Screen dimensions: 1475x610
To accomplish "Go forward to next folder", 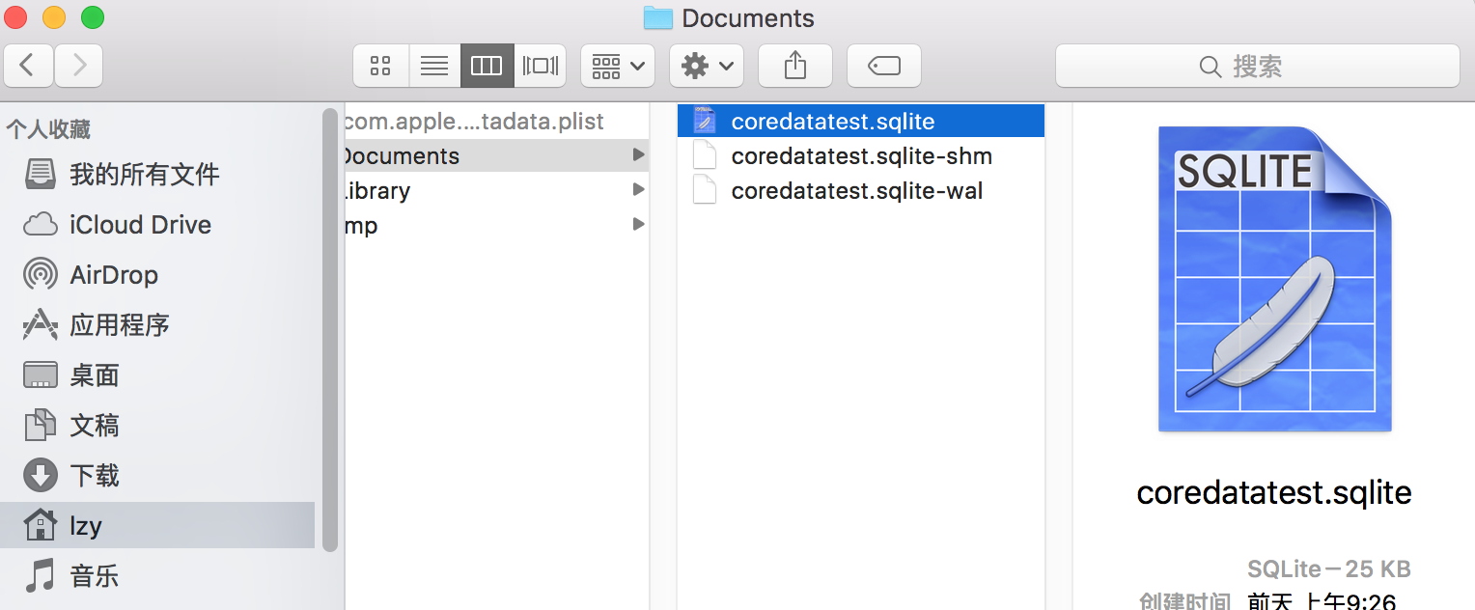I will (79, 66).
